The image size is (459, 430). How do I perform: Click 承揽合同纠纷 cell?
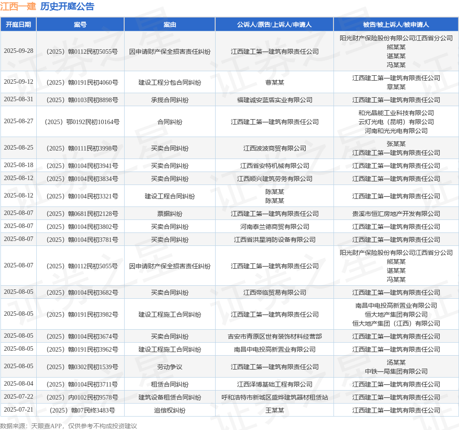tap(170, 100)
